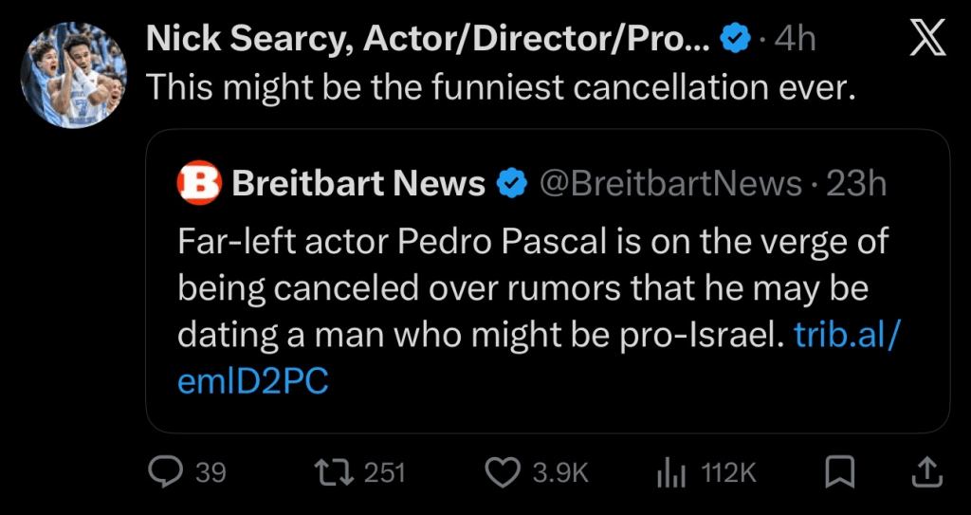
Task: Click the 23h timestamp on quoted tweet
Action: point(856,183)
